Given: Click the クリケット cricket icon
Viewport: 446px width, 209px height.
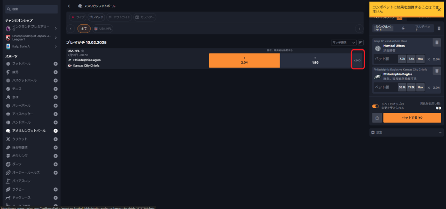Looking at the screenshot, I should click(8, 139).
